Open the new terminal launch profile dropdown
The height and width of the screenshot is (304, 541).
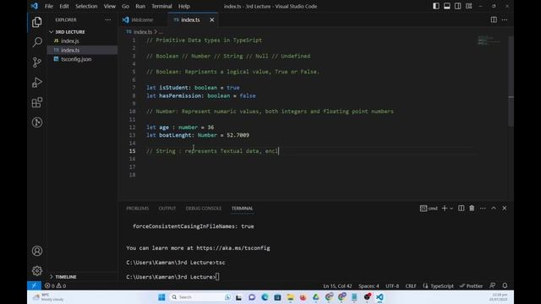[451, 209]
